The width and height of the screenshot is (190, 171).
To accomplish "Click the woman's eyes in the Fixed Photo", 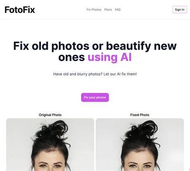I will click(140, 166).
